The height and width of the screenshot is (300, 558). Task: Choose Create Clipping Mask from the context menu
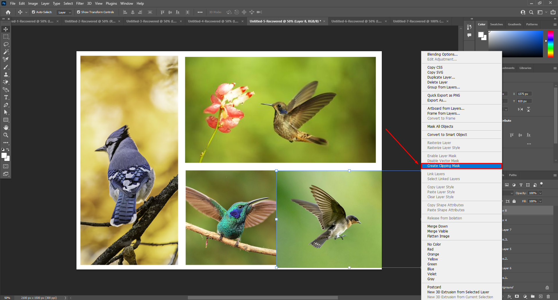443,166
